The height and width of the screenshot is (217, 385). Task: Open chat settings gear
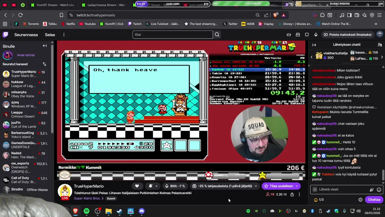coord(360,200)
